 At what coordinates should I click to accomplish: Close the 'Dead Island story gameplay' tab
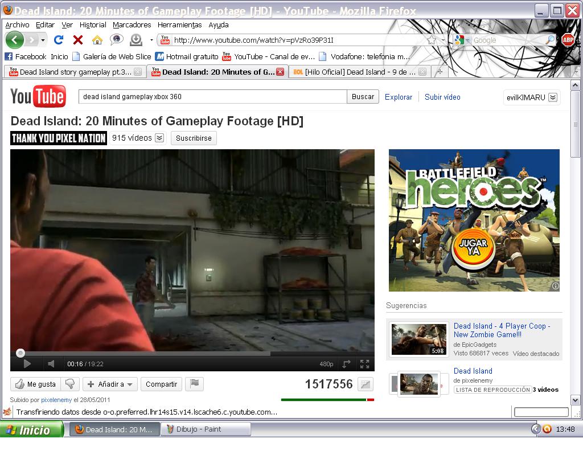pyautogui.click(x=138, y=72)
